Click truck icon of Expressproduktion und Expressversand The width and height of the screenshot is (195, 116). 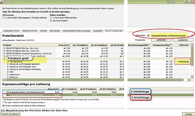coord(8,95)
